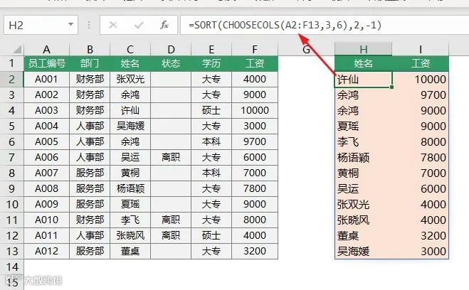Select row 1 header
The height and width of the screenshot is (290, 469).
tap(11, 63)
